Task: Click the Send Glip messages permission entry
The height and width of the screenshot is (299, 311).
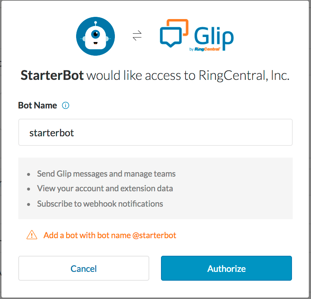Action: click(x=106, y=174)
